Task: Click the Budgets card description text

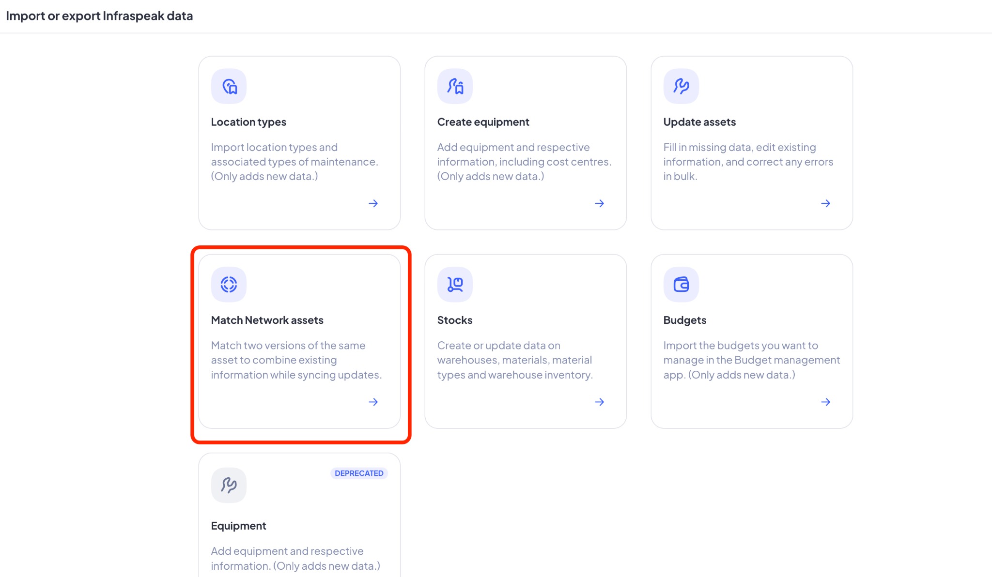Action: point(751,360)
